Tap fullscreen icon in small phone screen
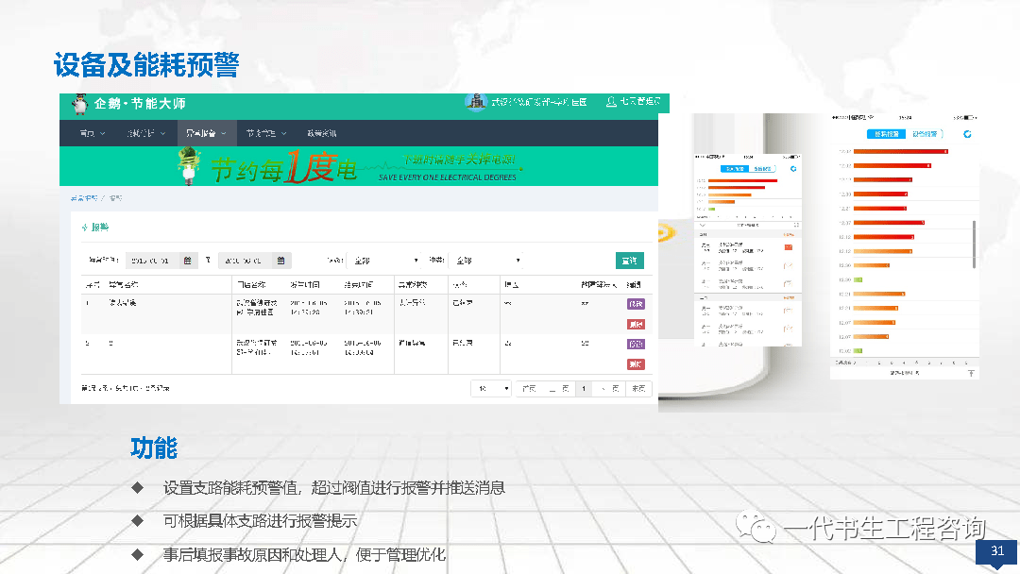 pyautogui.click(x=795, y=225)
